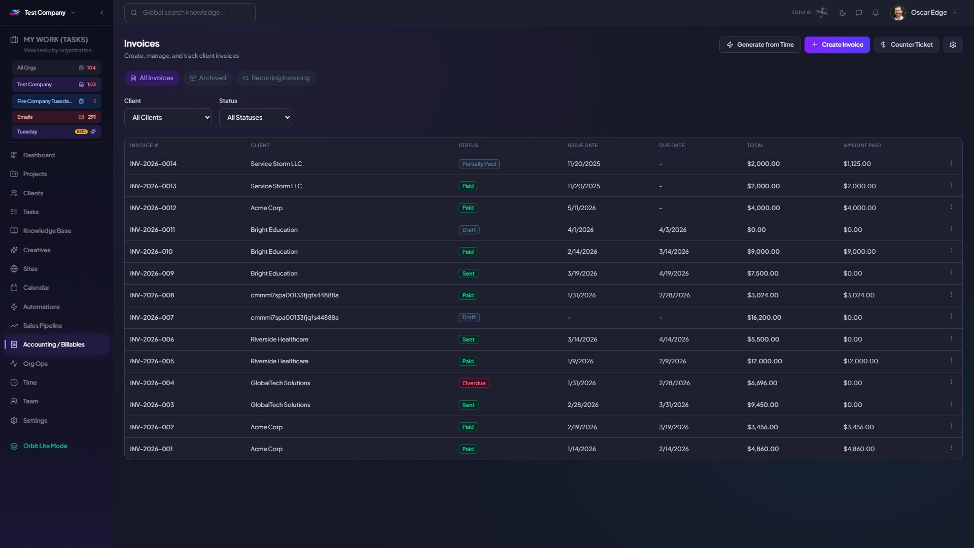This screenshot has height=548, width=974.
Task: Switch to the Archived tab
Action: tap(208, 78)
